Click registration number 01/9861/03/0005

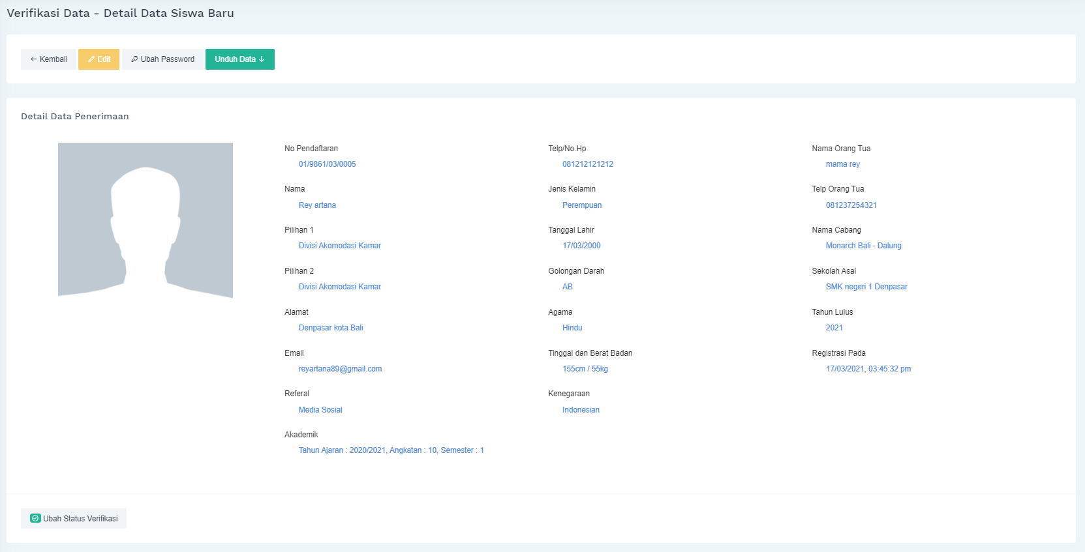[327, 164]
